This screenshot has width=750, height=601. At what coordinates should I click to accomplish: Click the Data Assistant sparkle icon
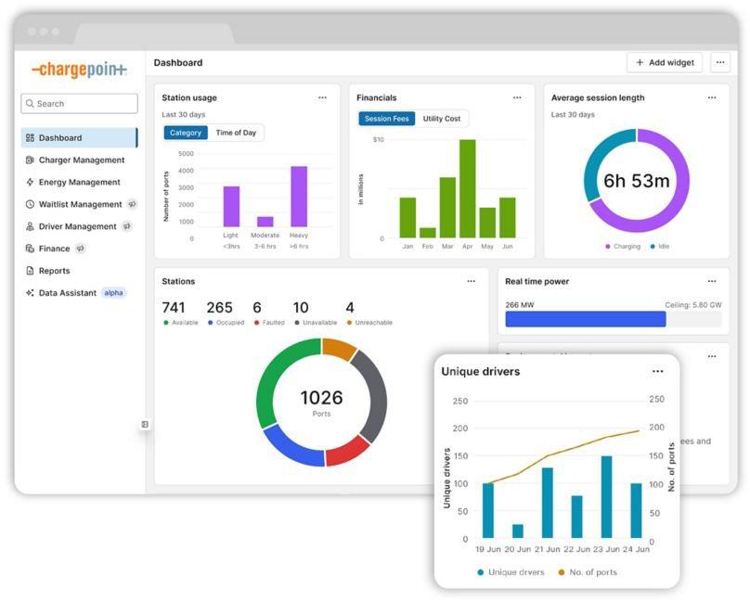point(30,293)
